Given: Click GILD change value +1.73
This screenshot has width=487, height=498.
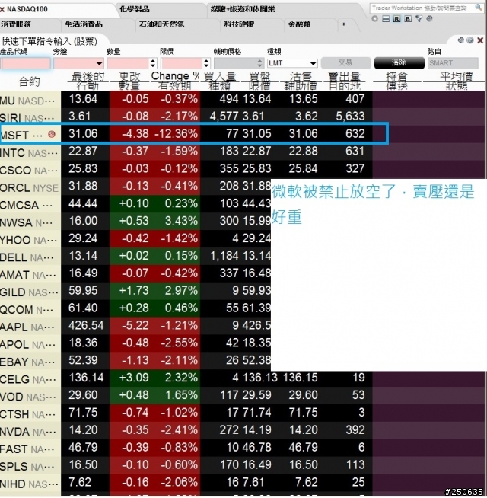Looking at the screenshot, I should 134,291.
